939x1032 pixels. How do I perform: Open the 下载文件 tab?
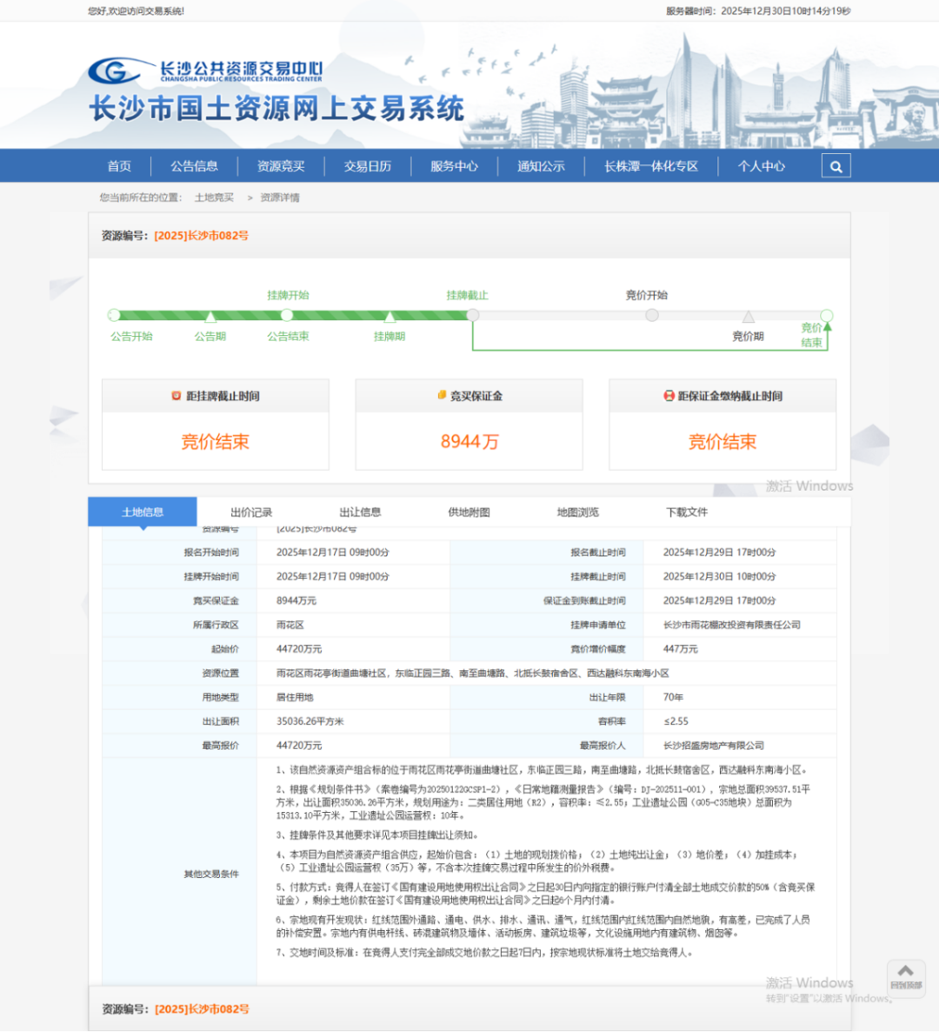click(x=686, y=513)
